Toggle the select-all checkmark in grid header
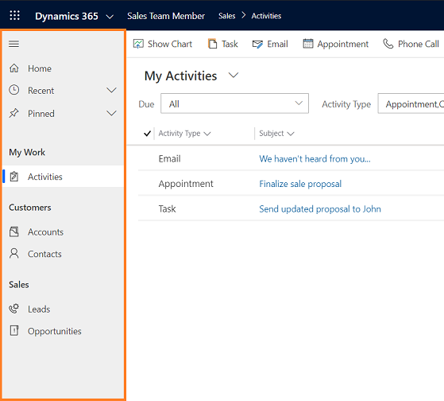 [x=147, y=134]
